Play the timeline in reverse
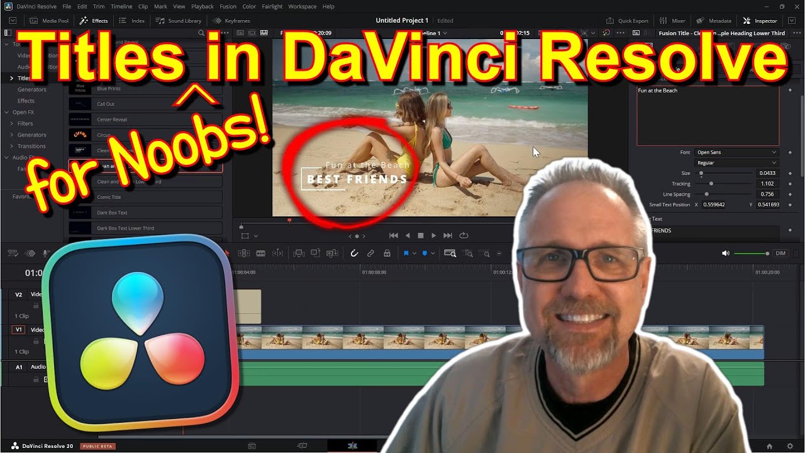This screenshot has width=805, height=453. pos(408,235)
